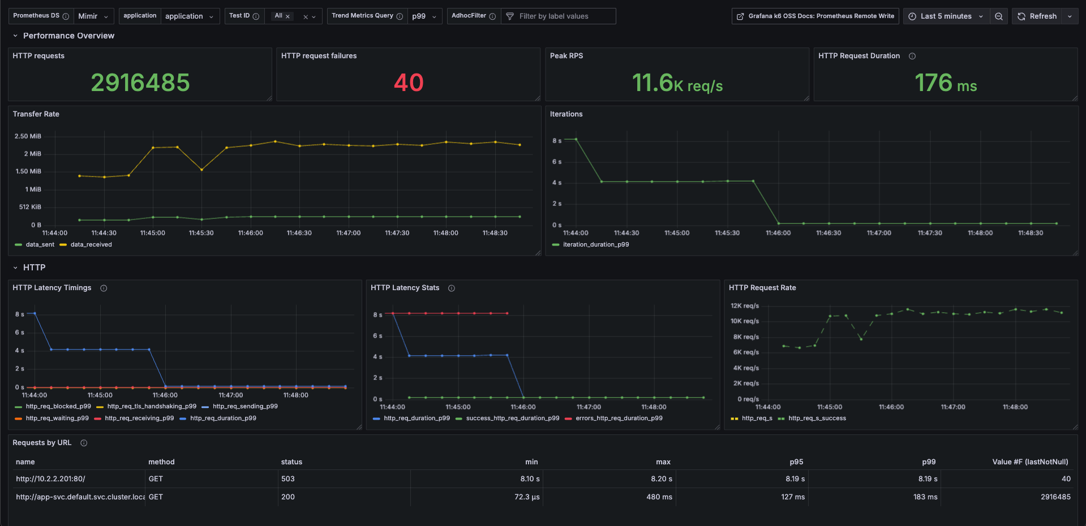
Task: Click the Refresh button
Action: [x=1037, y=16]
